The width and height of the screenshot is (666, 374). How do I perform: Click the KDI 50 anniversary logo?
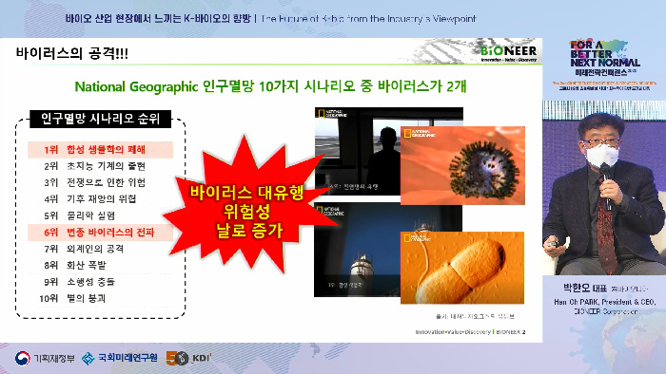pos(188,358)
